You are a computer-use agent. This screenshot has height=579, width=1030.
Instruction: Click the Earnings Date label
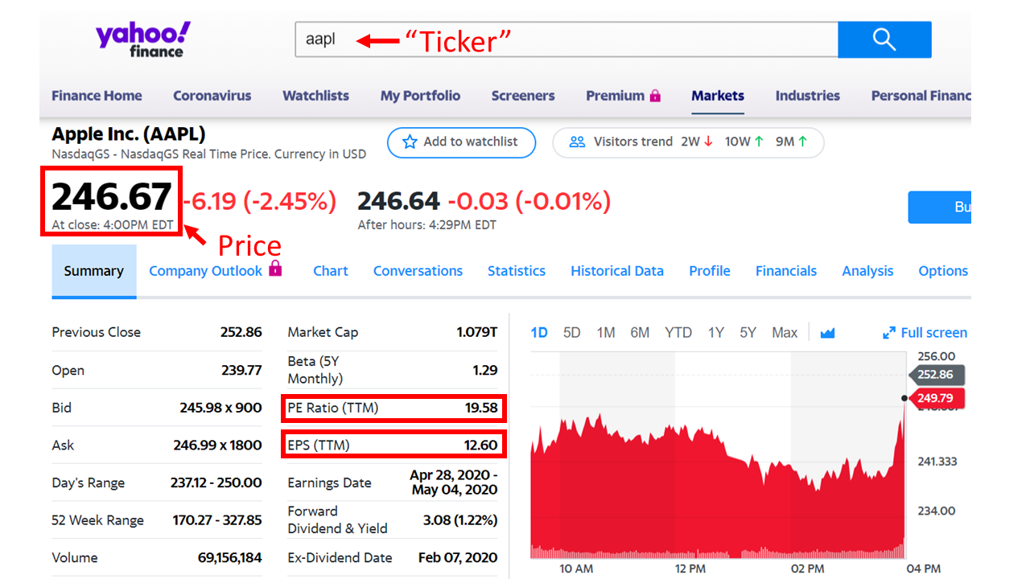pos(329,483)
